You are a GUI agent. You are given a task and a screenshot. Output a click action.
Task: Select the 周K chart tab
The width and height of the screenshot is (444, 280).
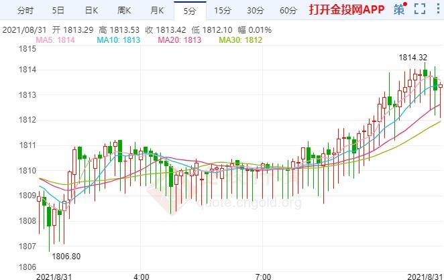[x=124, y=11]
